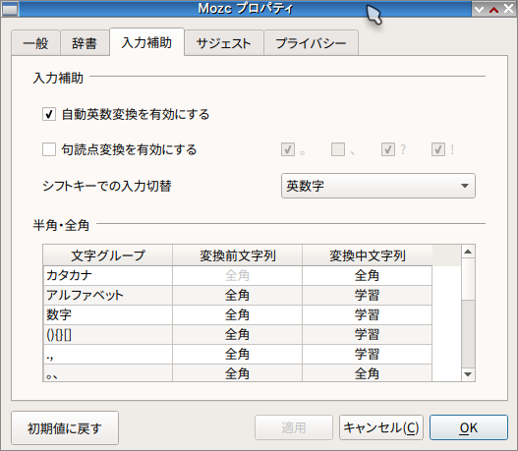Click カタカナ 変換中文字列 cell 全角

pyautogui.click(x=367, y=275)
